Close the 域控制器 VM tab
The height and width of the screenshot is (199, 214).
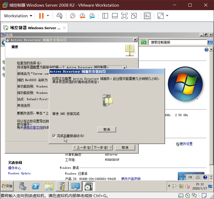click(x=64, y=28)
